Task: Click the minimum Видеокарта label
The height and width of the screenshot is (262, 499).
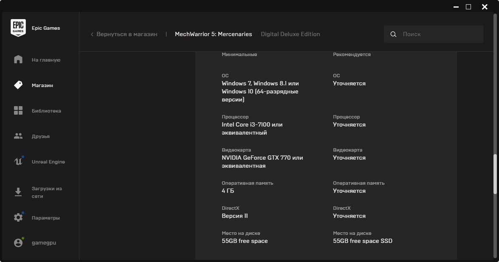Action: pos(236,150)
